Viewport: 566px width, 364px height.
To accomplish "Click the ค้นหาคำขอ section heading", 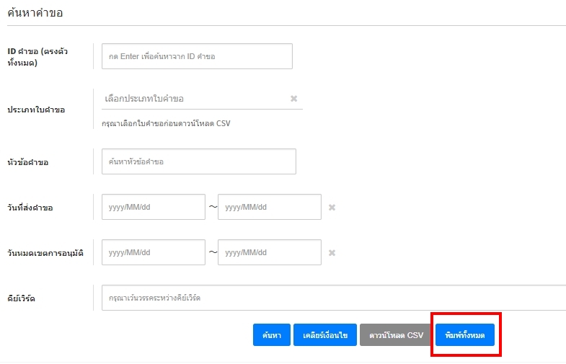I will tap(36, 12).
